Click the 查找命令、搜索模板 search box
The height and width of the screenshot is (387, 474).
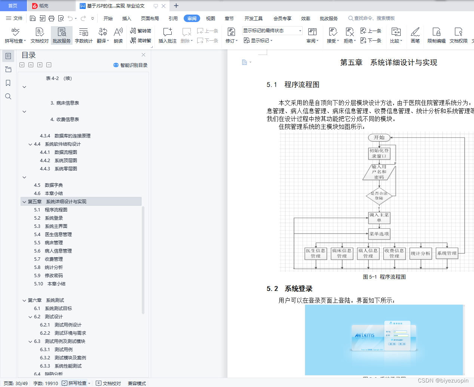(371, 18)
